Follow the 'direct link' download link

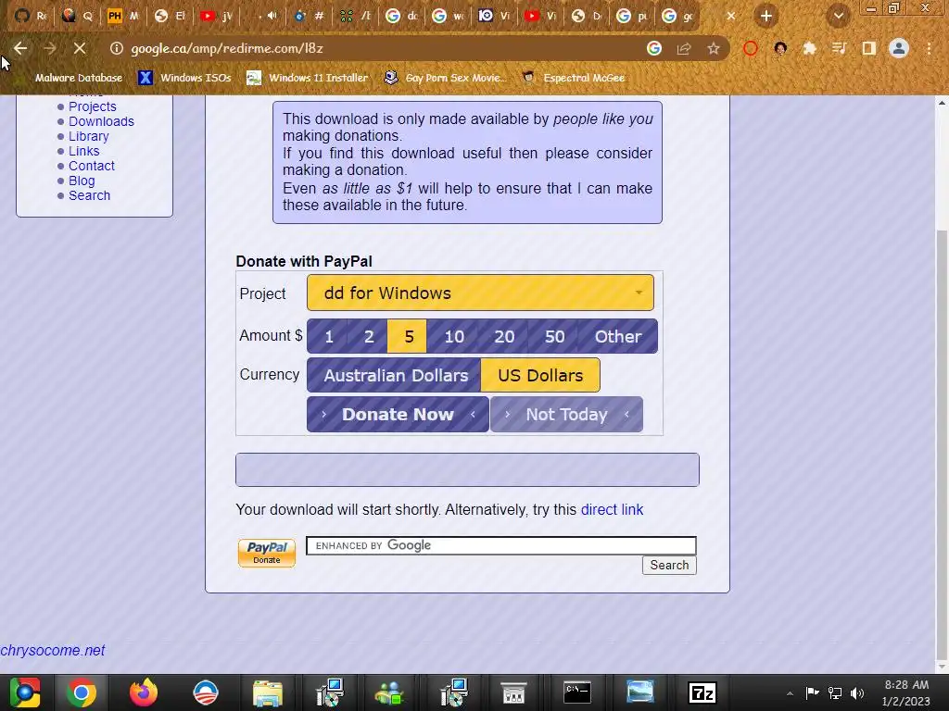click(612, 510)
